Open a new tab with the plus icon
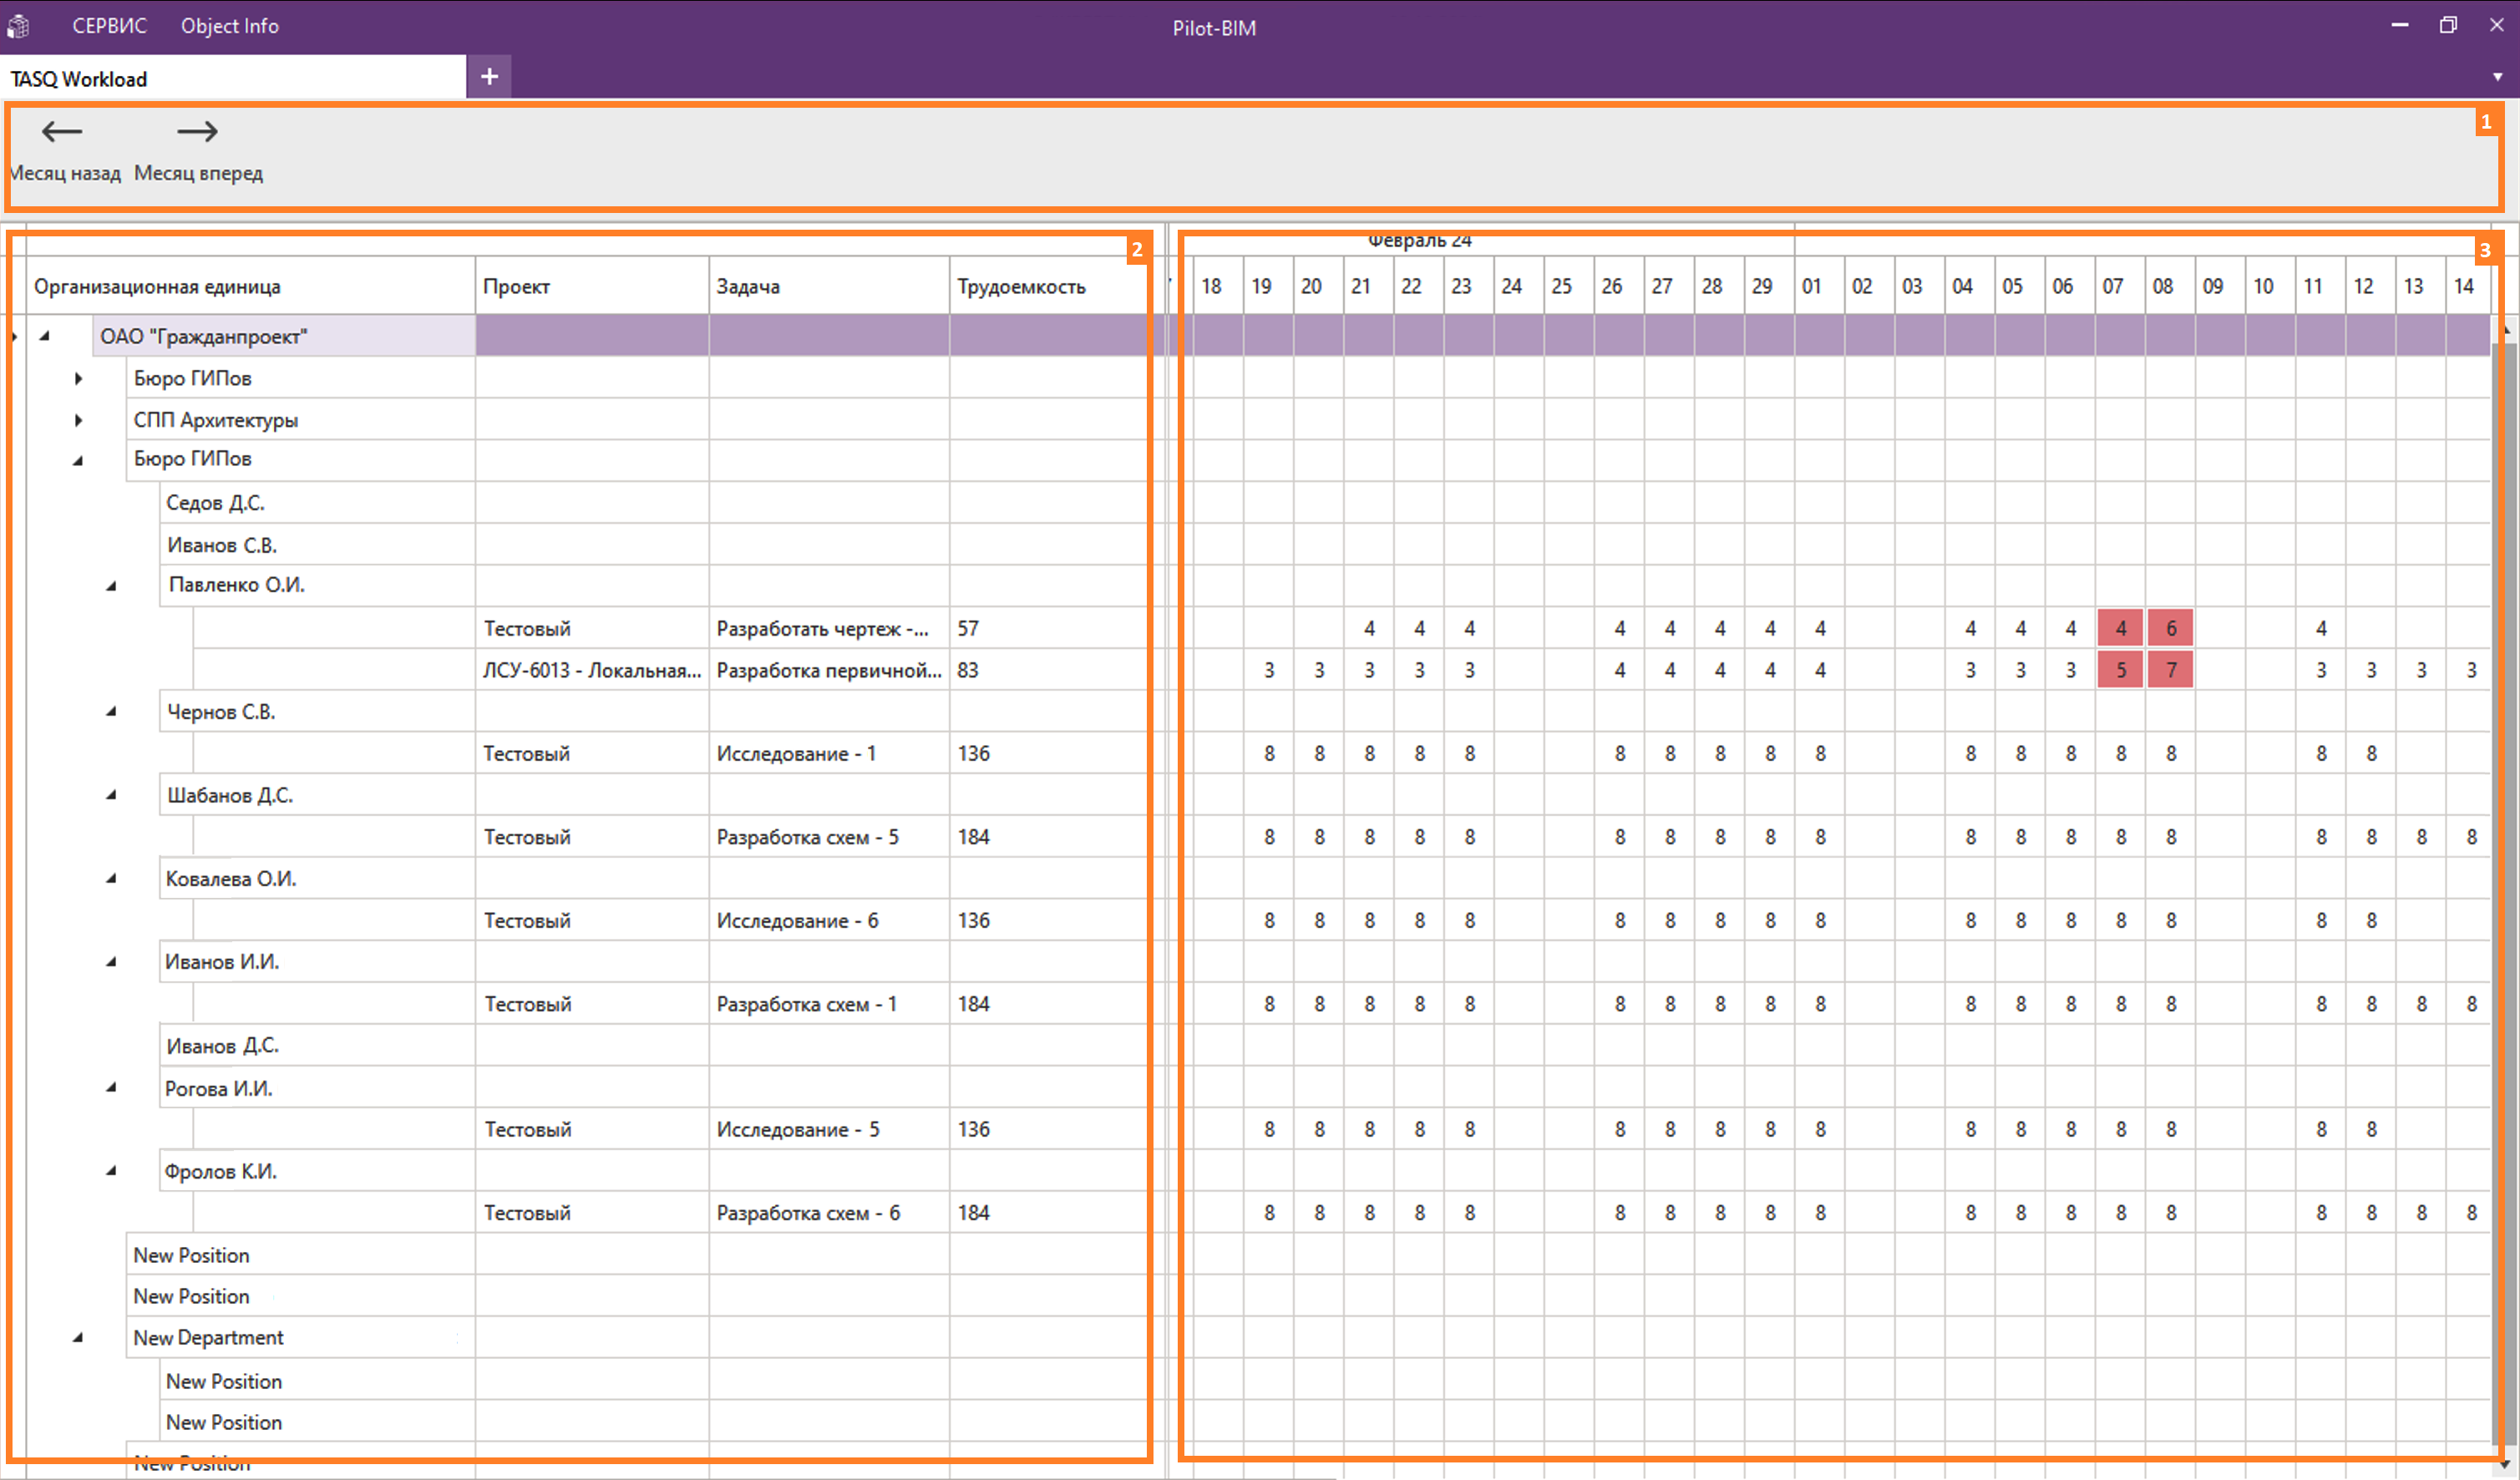The height and width of the screenshot is (1480, 2520). pos(489,77)
